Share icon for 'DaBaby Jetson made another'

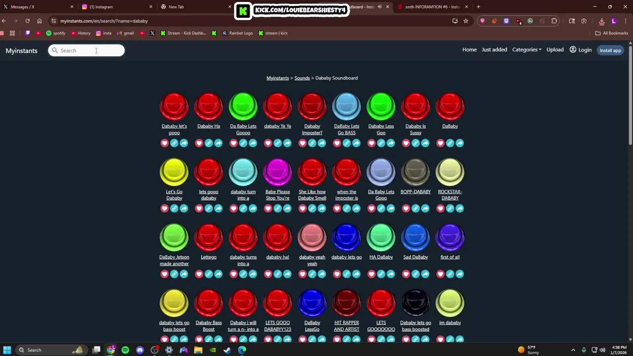coord(184,274)
